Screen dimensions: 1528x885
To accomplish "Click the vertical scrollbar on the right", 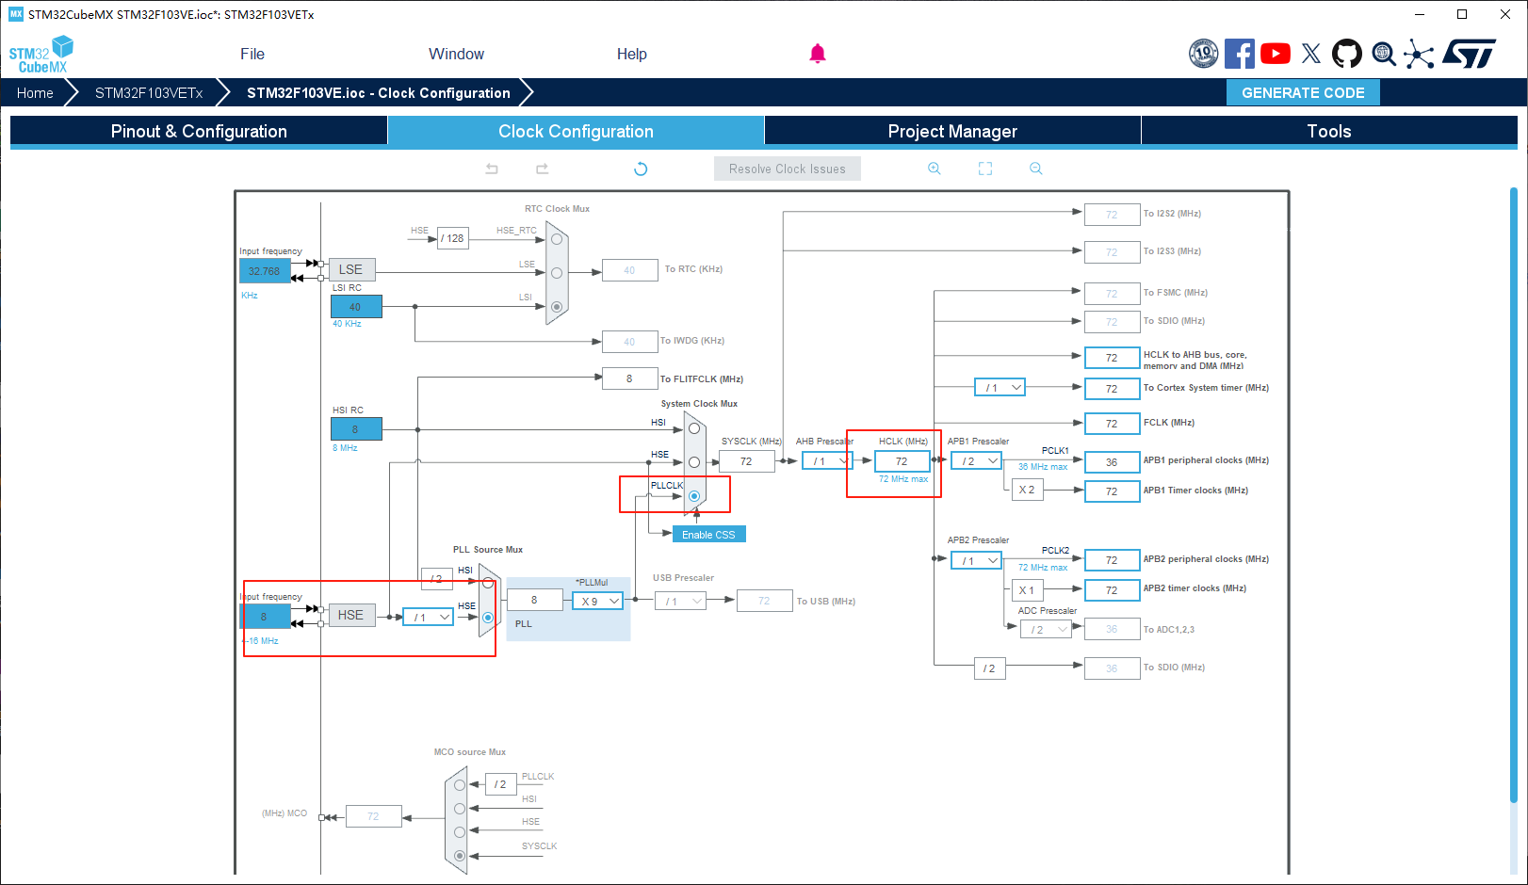I will 1514,494.
